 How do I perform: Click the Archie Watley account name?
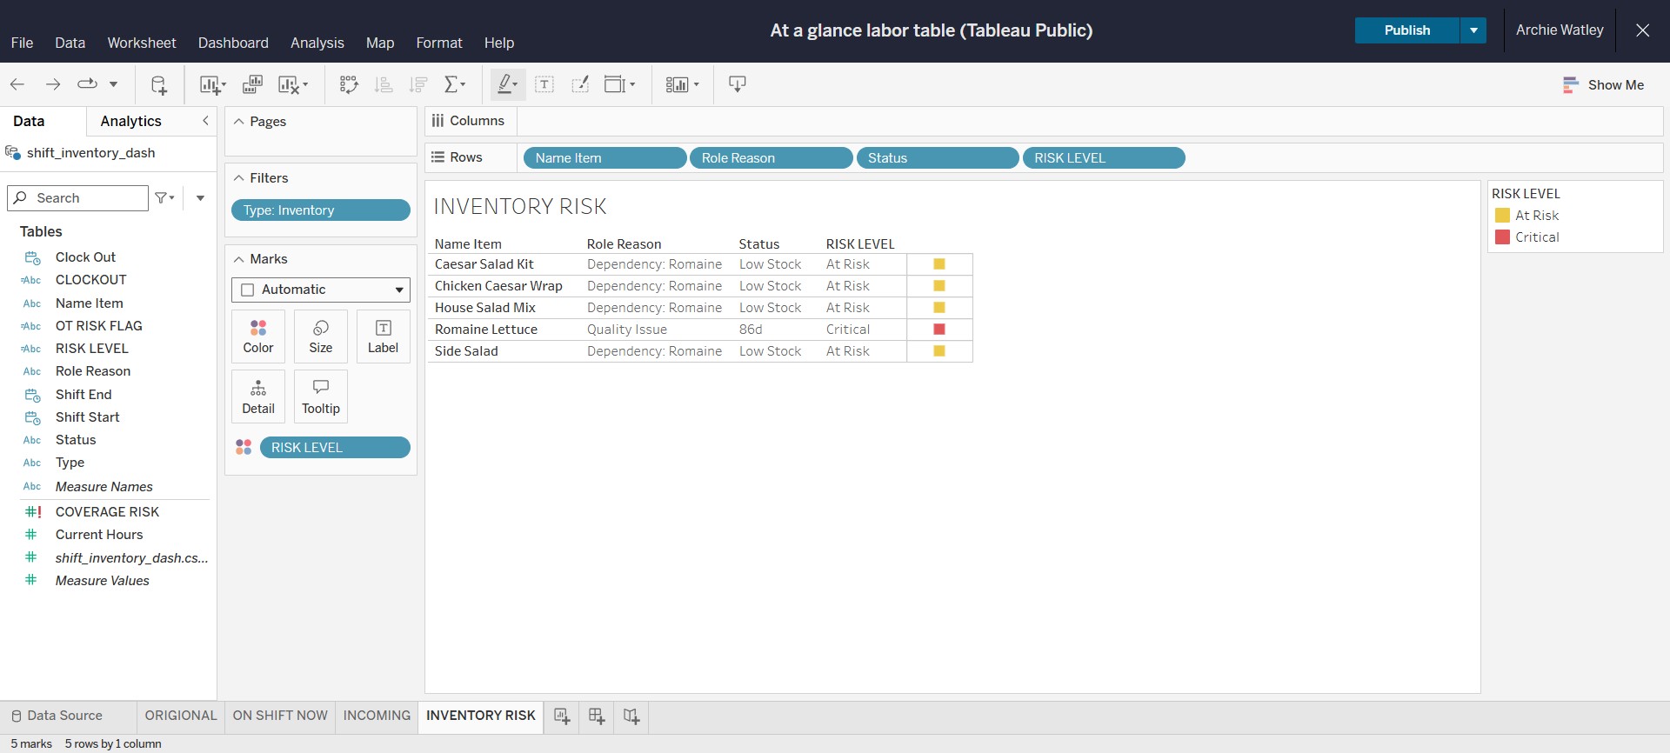[1560, 30]
